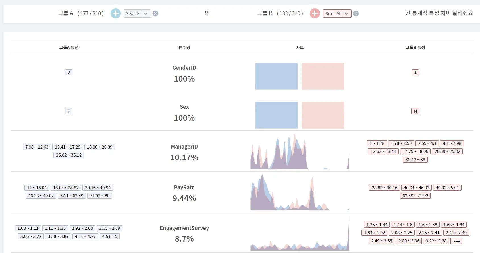Select the M tag in Group B

(415, 111)
